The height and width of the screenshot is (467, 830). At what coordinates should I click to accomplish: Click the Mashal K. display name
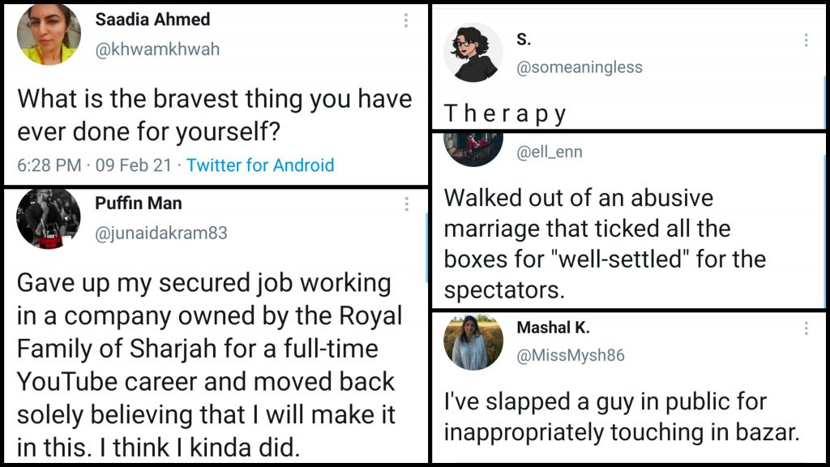[554, 328]
